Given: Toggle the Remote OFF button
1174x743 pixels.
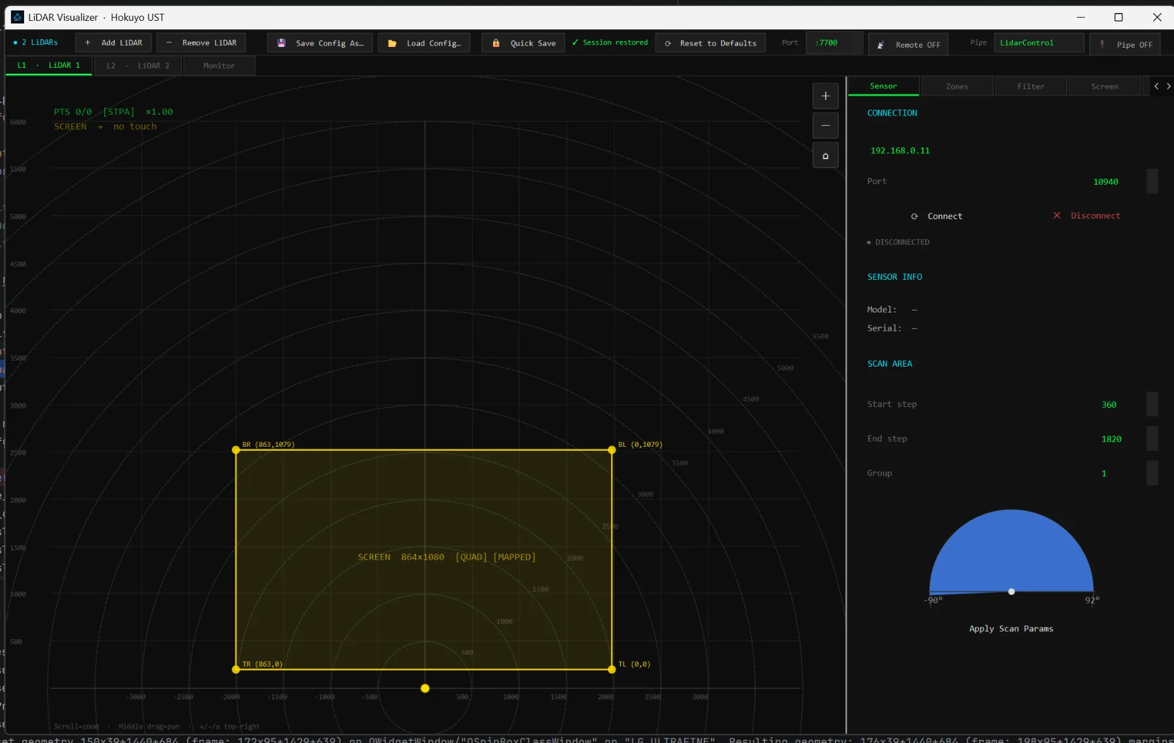Looking at the screenshot, I should click(x=909, y=44).
